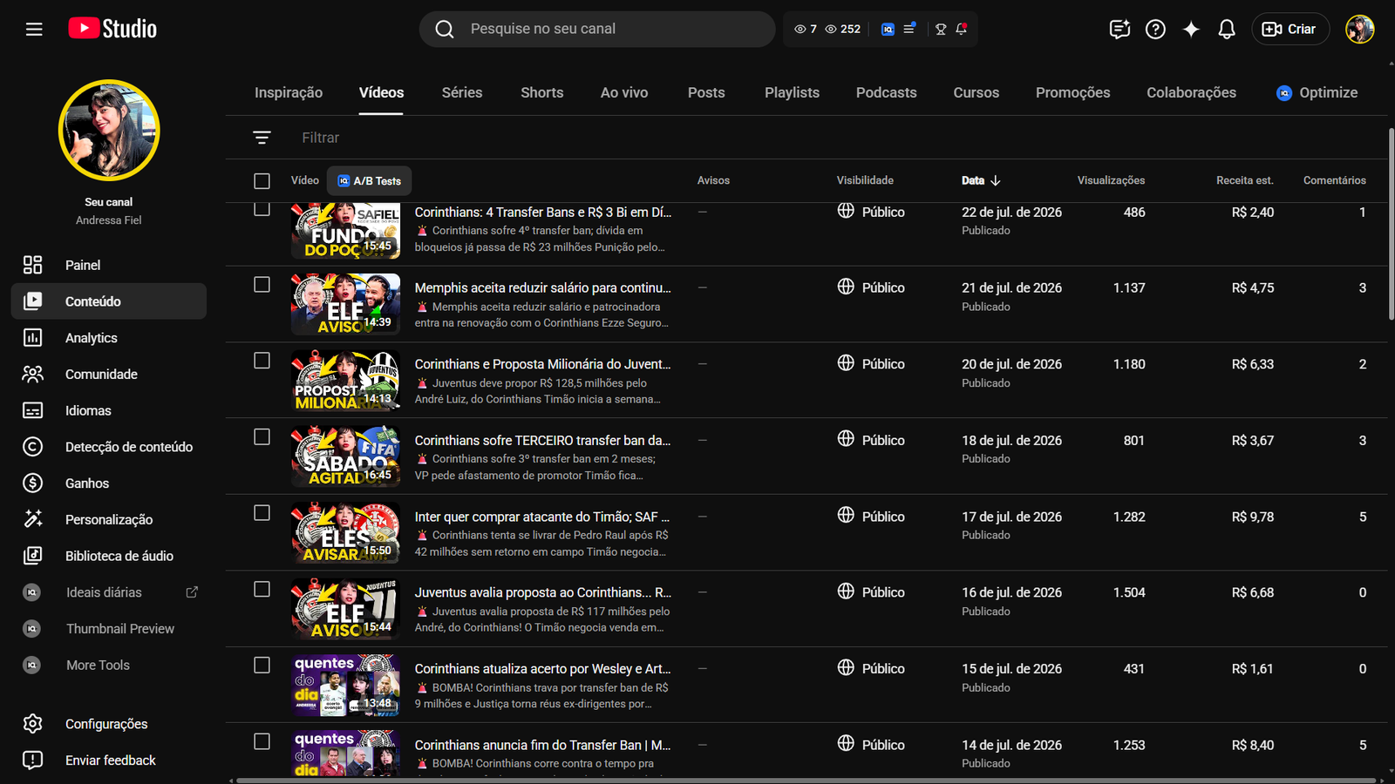Open visibility options for the 22 de jul. video

coord(871,212)
